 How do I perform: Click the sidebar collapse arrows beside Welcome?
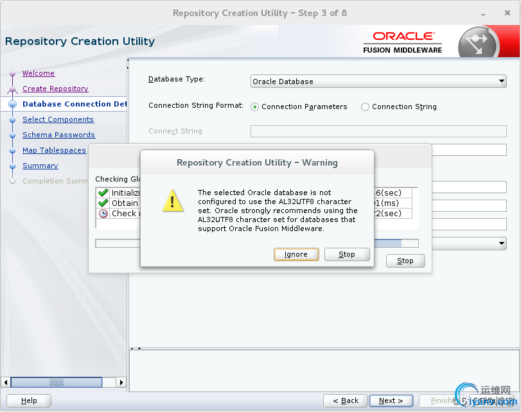(x=128, y=64)
